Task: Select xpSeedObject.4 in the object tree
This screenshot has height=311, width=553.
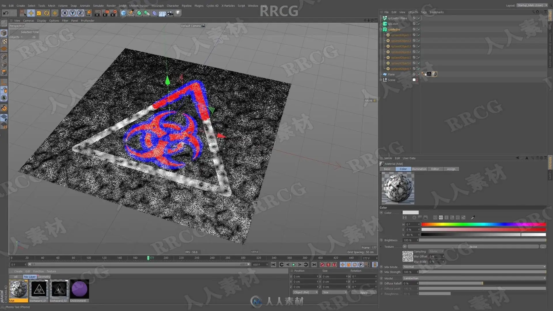Action: pyautogui.click(x=401, y=52)
